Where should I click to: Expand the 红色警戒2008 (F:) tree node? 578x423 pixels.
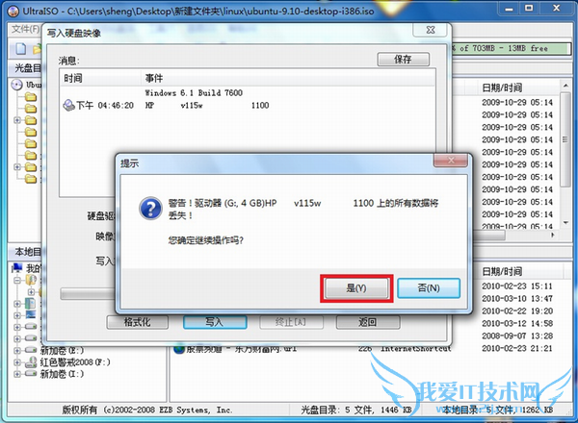(17, 362)
